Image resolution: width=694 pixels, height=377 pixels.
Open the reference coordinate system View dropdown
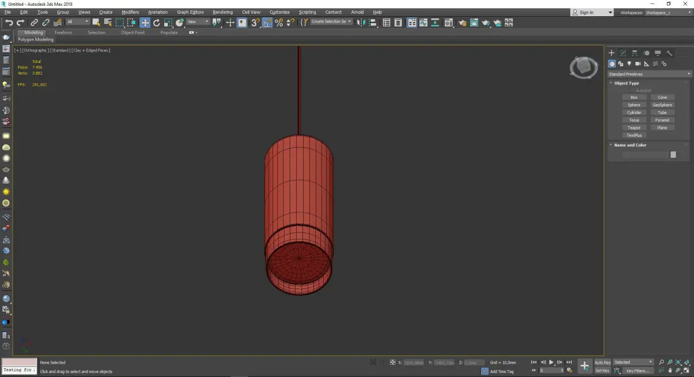point(198,22)
